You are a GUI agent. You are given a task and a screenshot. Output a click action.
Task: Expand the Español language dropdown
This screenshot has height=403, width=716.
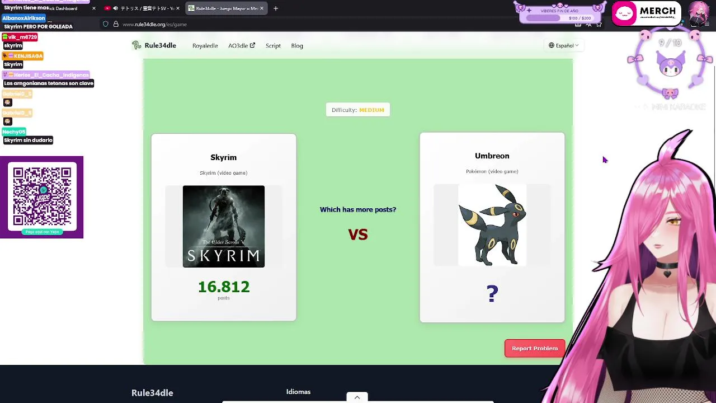pos(563,45)
